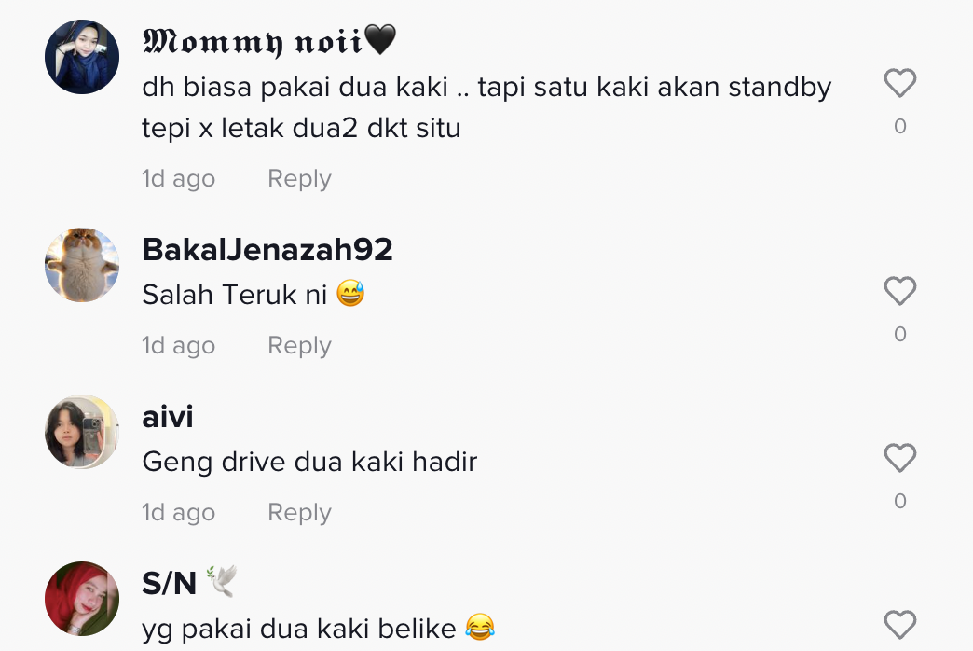Tap the heart on aivi's comment

pyautogui.click(x=899, y=458)
